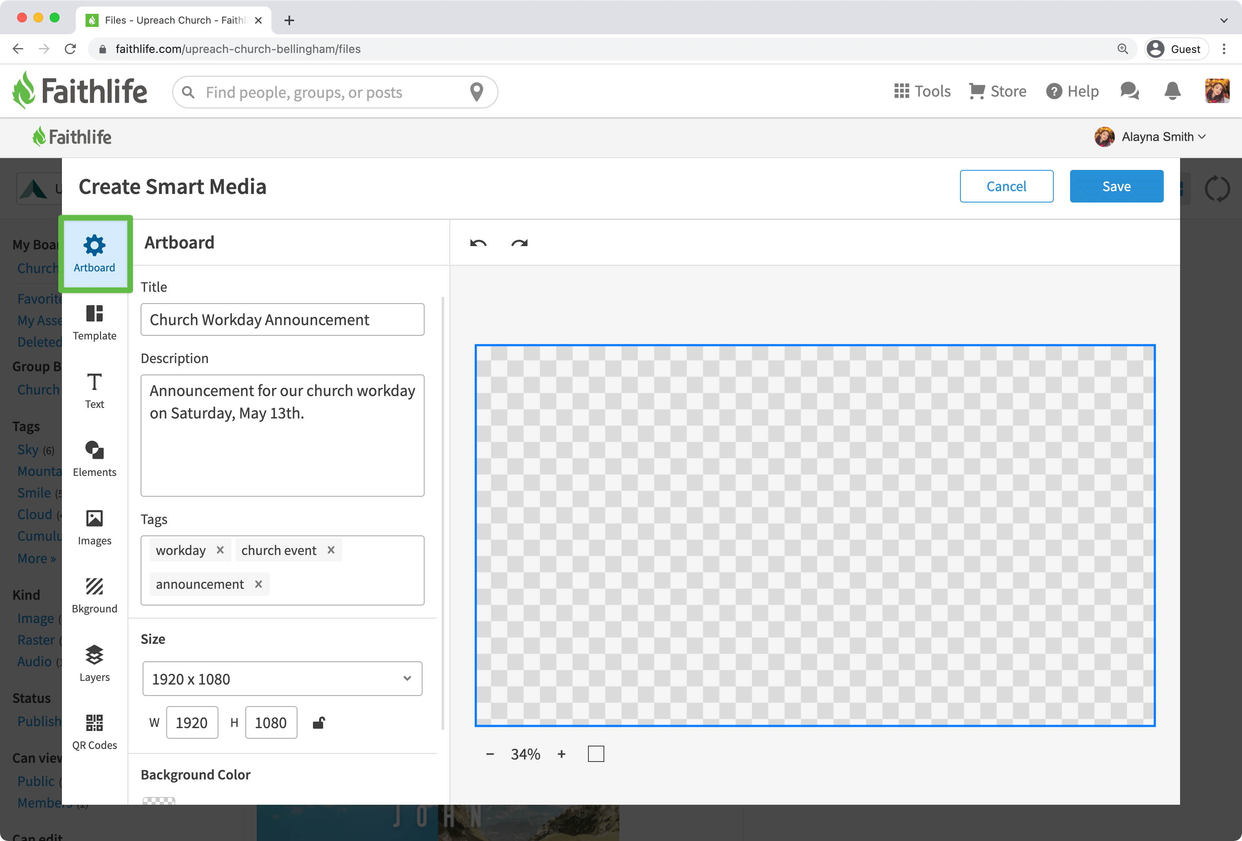
Task: Redo the last artboard change
Action: coord(520,243)
